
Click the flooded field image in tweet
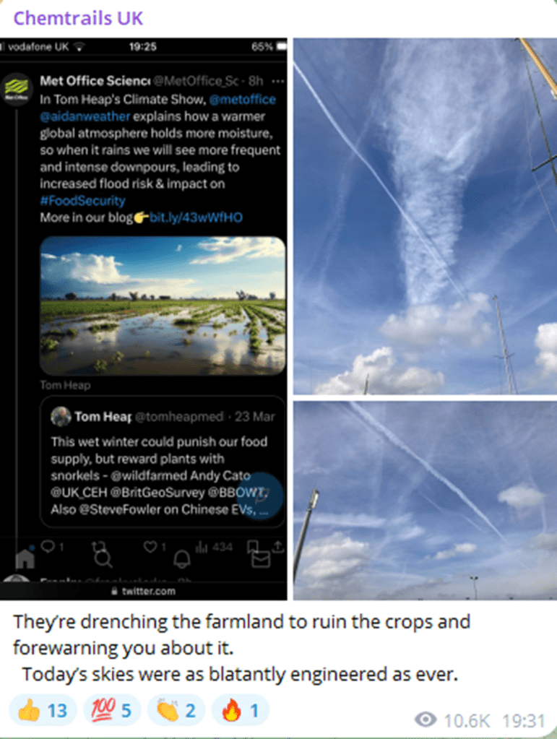point(163,306)
